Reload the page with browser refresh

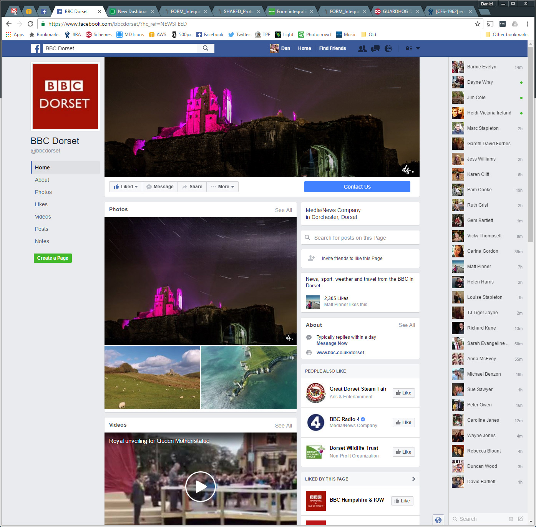point(30,24)
